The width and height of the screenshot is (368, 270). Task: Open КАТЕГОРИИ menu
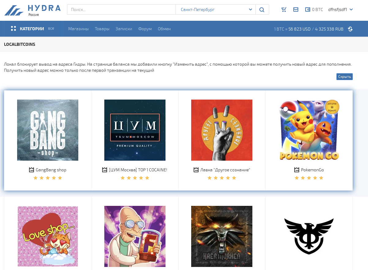pos(32,29)
